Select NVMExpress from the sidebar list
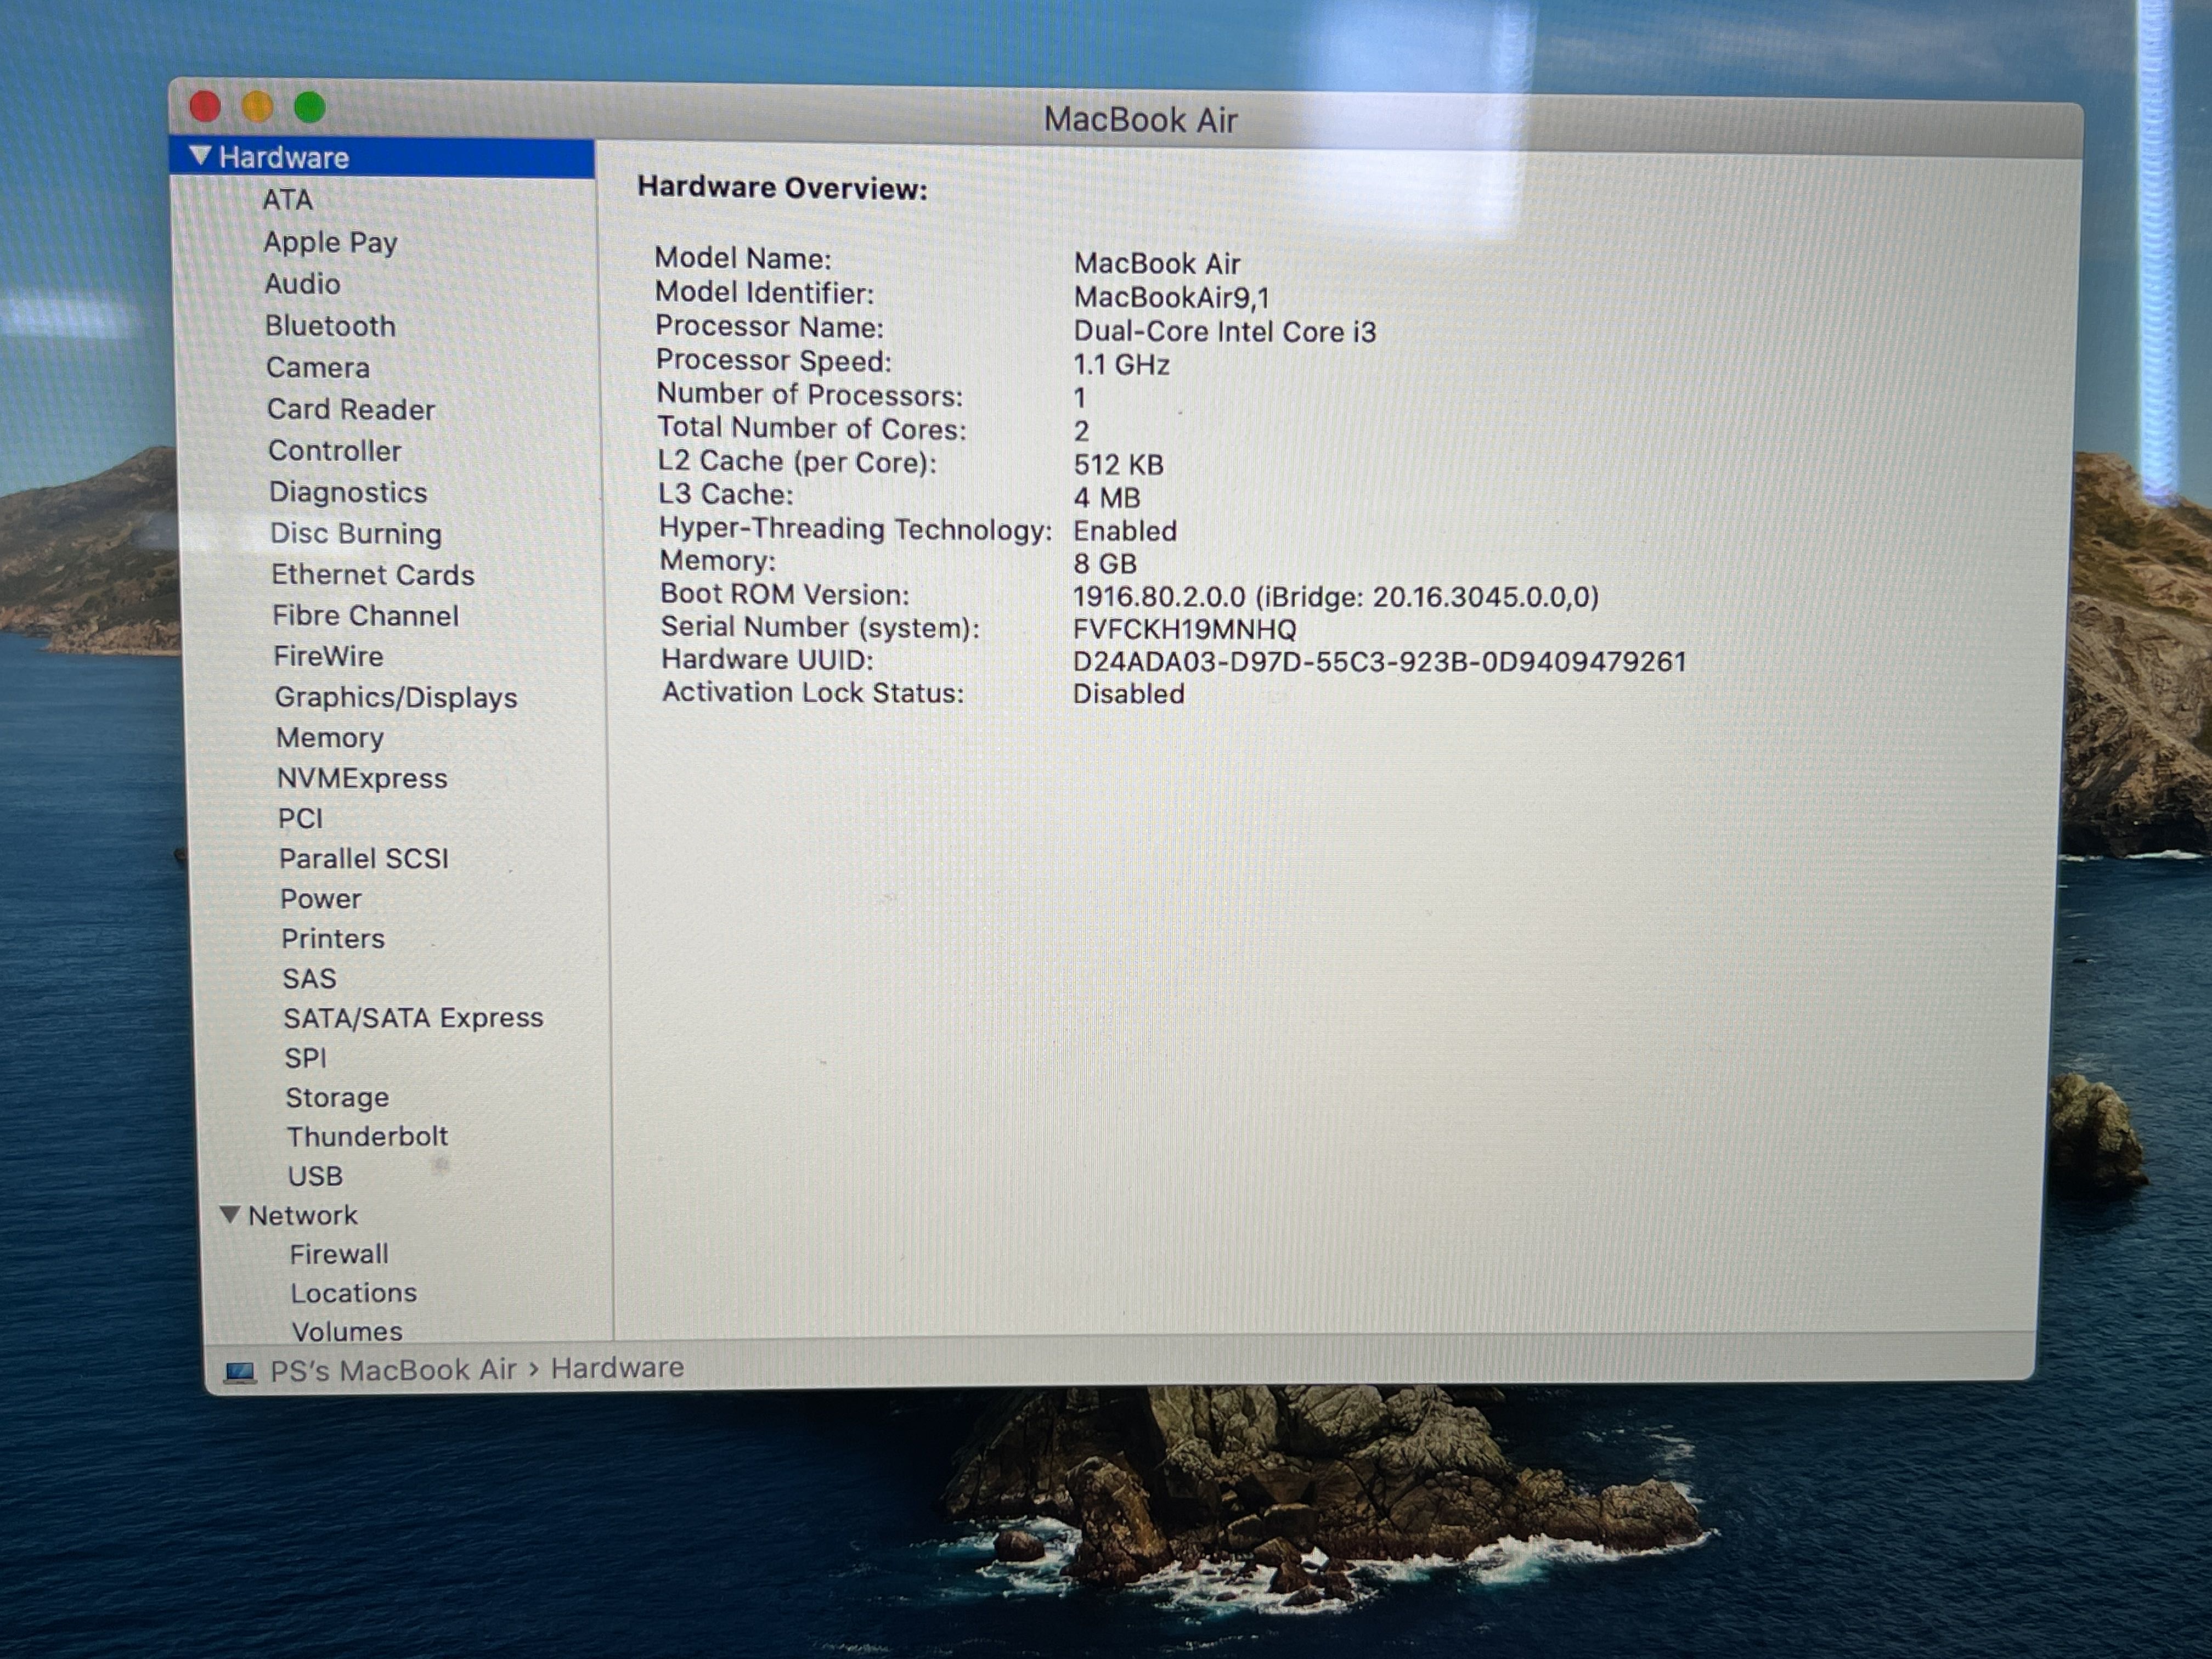The image size is (2212, 1659). [362, 778]
